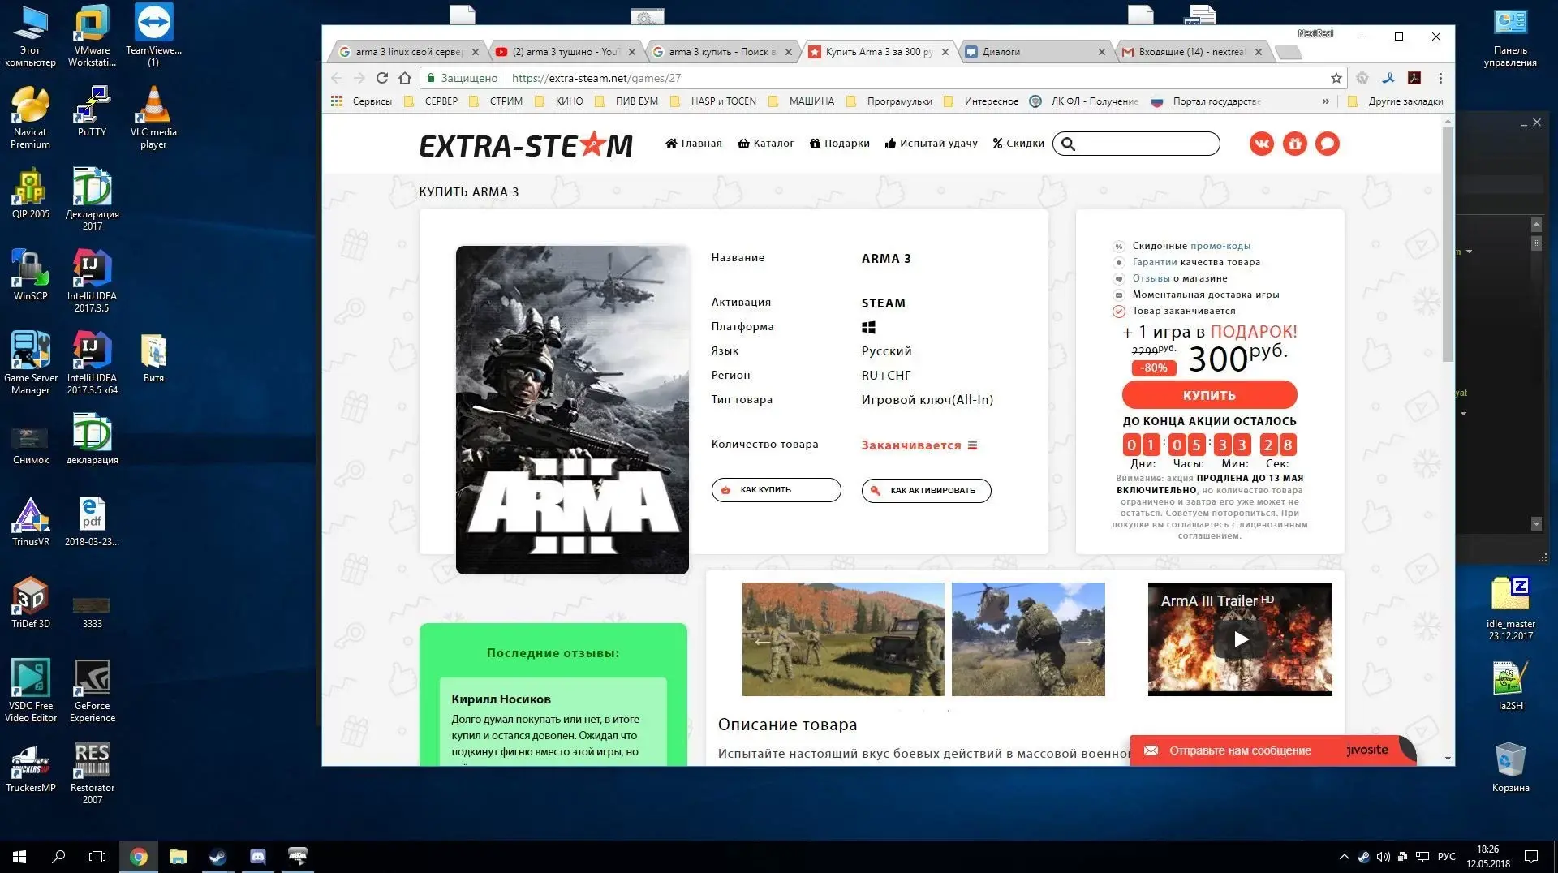This screenshot has height=873, width=1558.
Task: Reload the page in Chrome
Action: click(x=382, y=78)
